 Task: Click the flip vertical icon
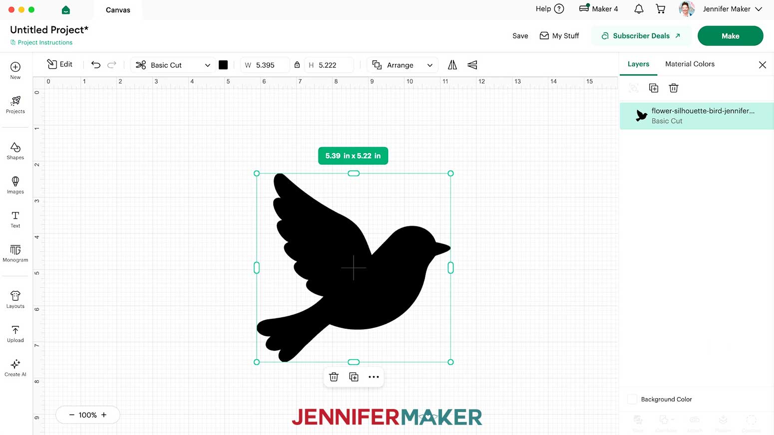tap(472, 65)
